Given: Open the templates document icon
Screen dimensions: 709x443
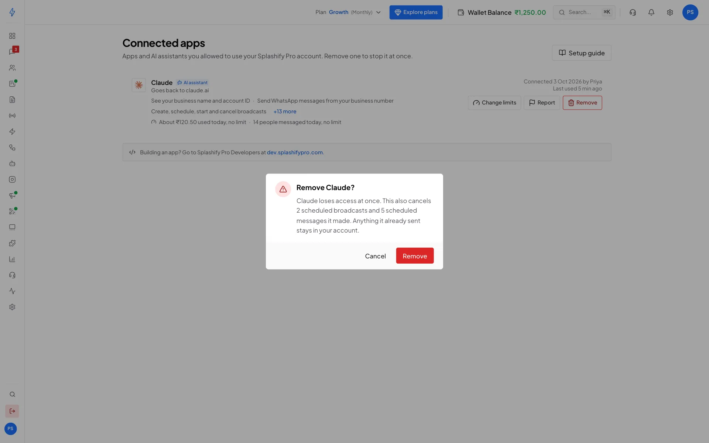Looking at the screenshot, I should (12, 100).
